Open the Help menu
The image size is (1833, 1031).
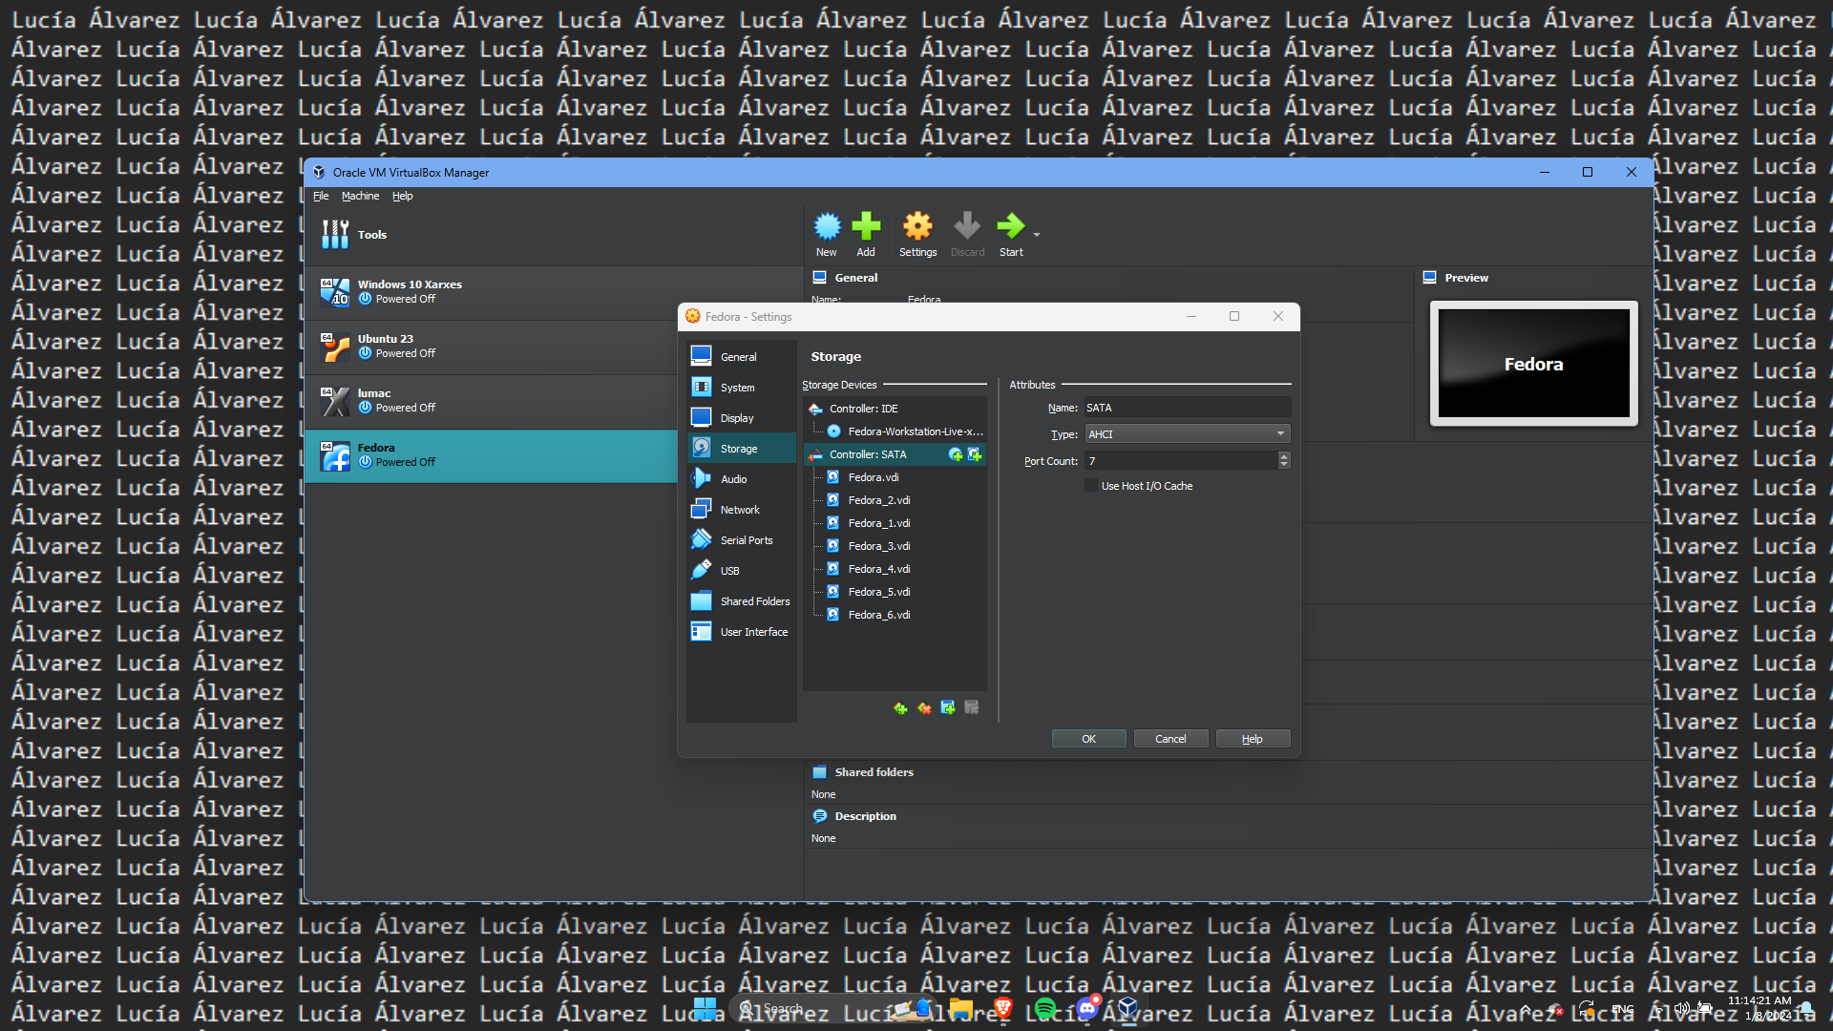pos(402,196)
